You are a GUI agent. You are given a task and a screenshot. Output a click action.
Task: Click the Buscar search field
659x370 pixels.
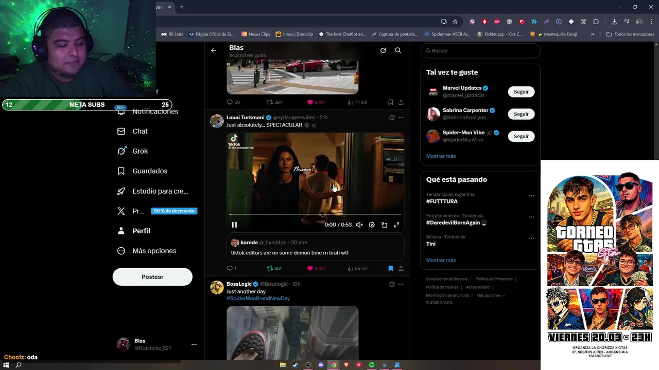[x=480, y=50]
